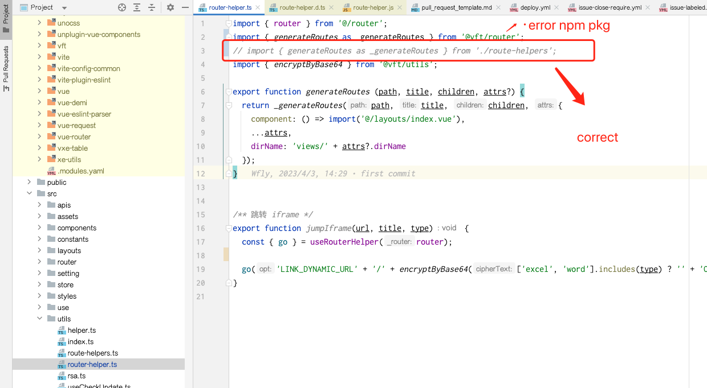Image resolution: width=707 pixels, height=388 pixels.
Task: Expand the vite-config-common folder
Action: (x=39, y=68)
